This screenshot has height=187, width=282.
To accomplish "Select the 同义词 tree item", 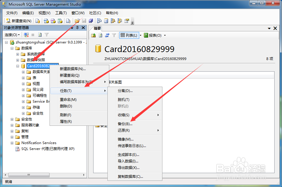I will 38,90.
